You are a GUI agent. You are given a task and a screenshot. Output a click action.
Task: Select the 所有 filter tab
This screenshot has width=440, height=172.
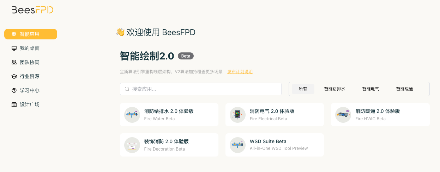pyautogui.click(x=303, y=89)
